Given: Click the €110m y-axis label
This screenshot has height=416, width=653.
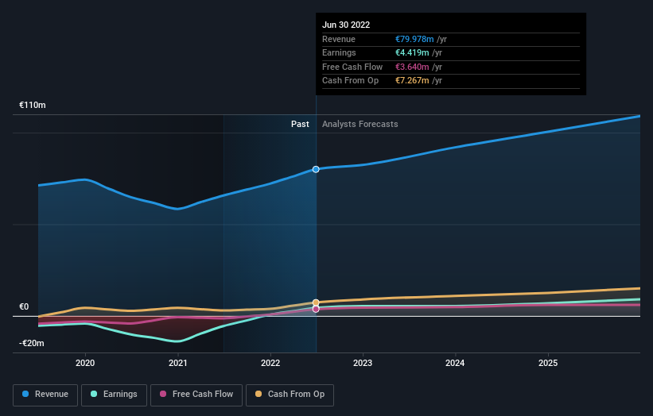Looking at the screenshot, I should 33,105.
